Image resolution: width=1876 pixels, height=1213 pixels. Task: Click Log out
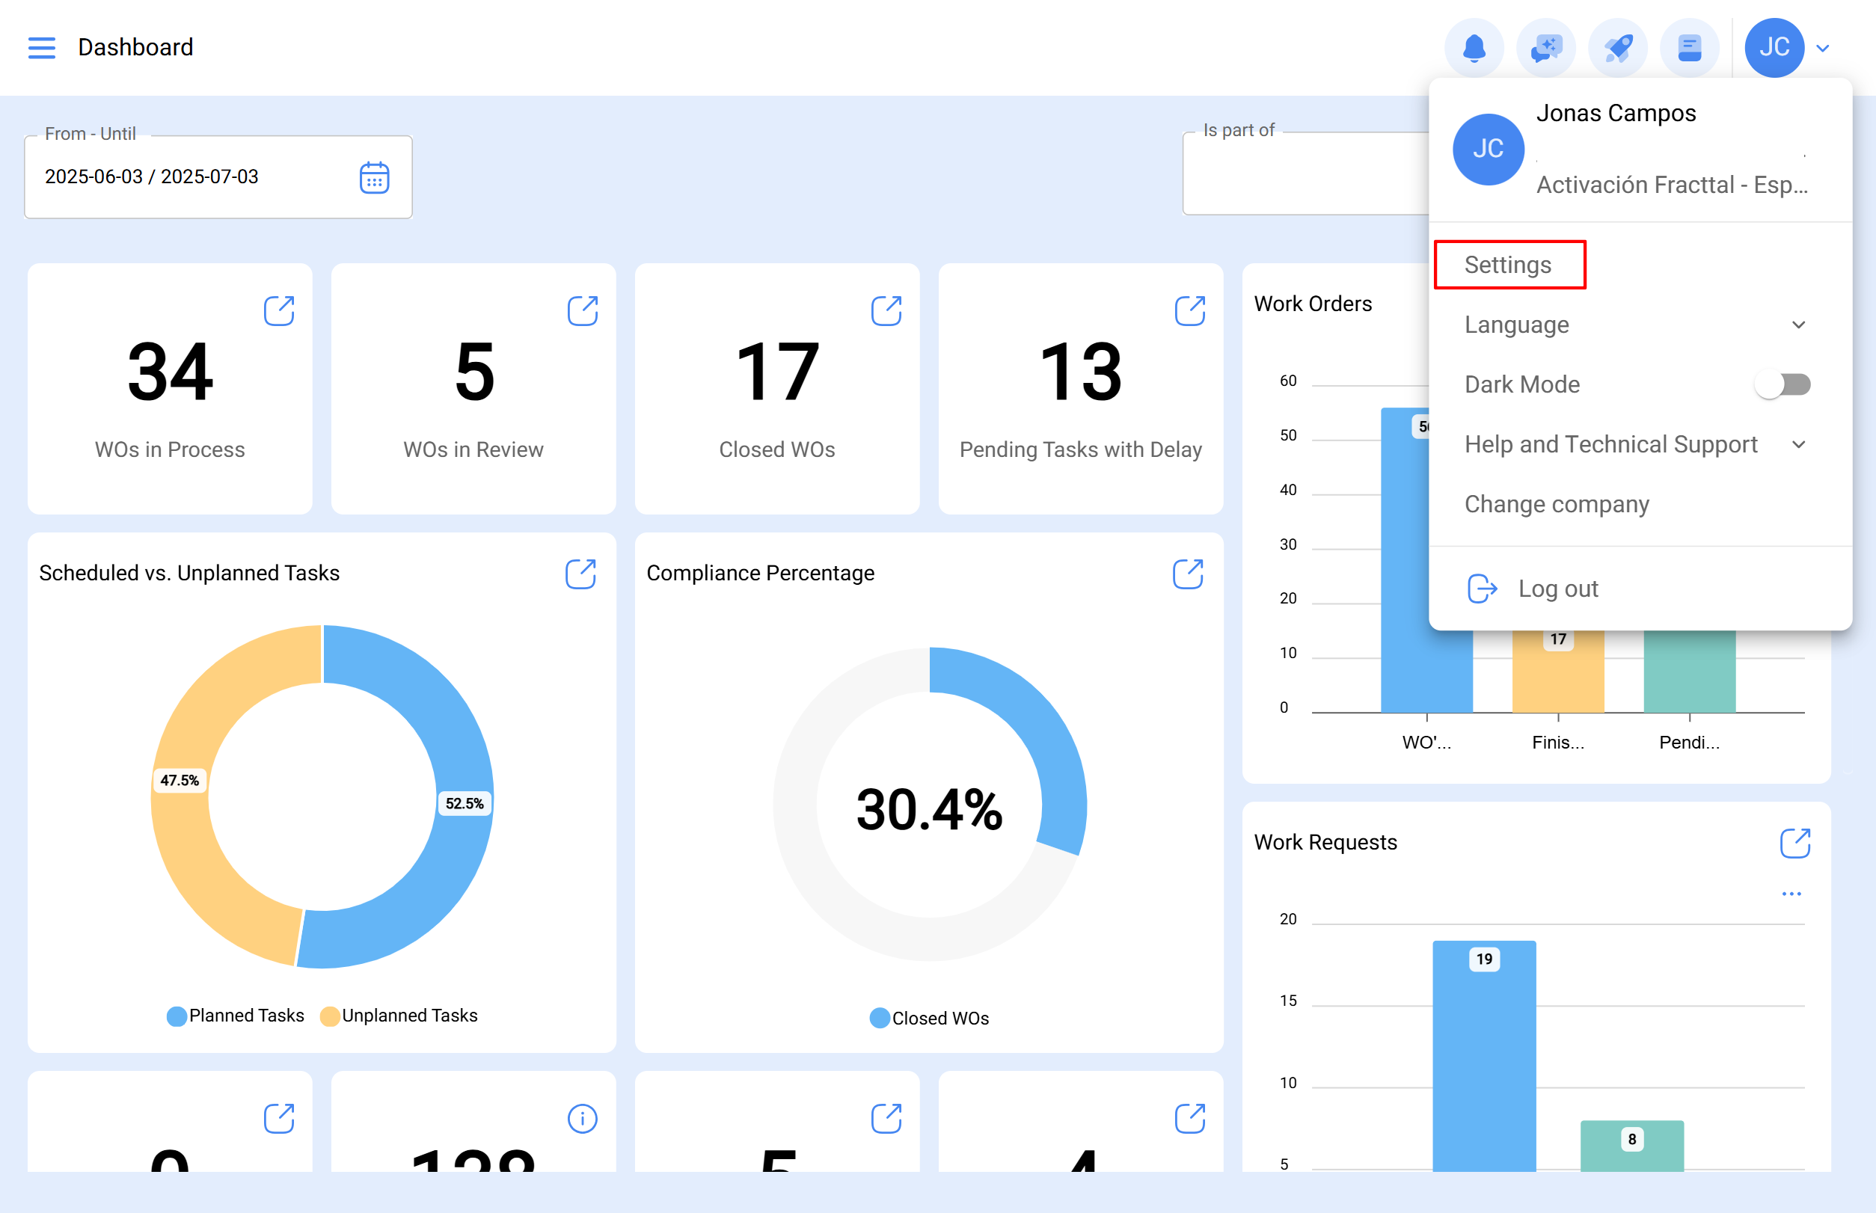pos(1557,589)
